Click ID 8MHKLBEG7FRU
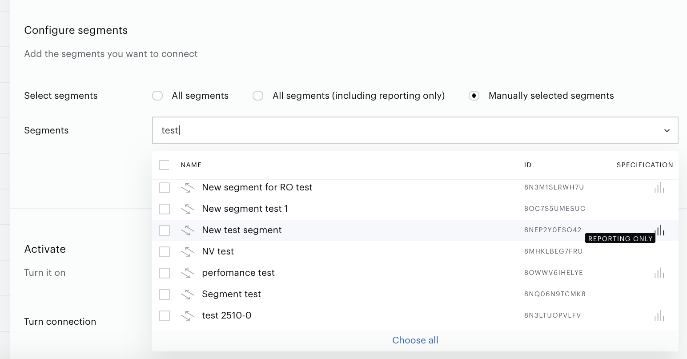687x359 pixels. coord(554,251)
